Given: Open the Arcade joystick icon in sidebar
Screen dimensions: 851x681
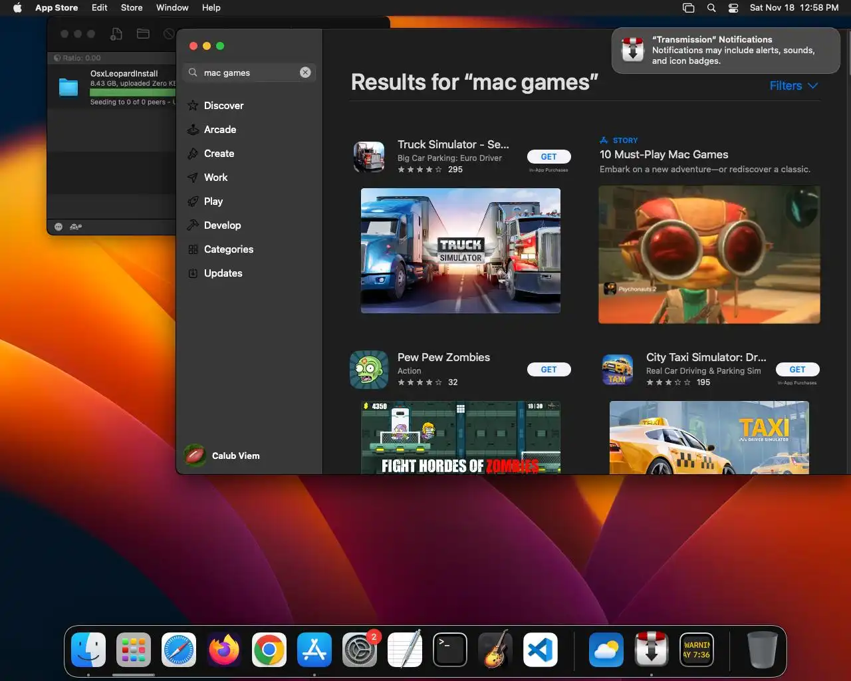Looking at the screenshot, I should click(193, 130).
